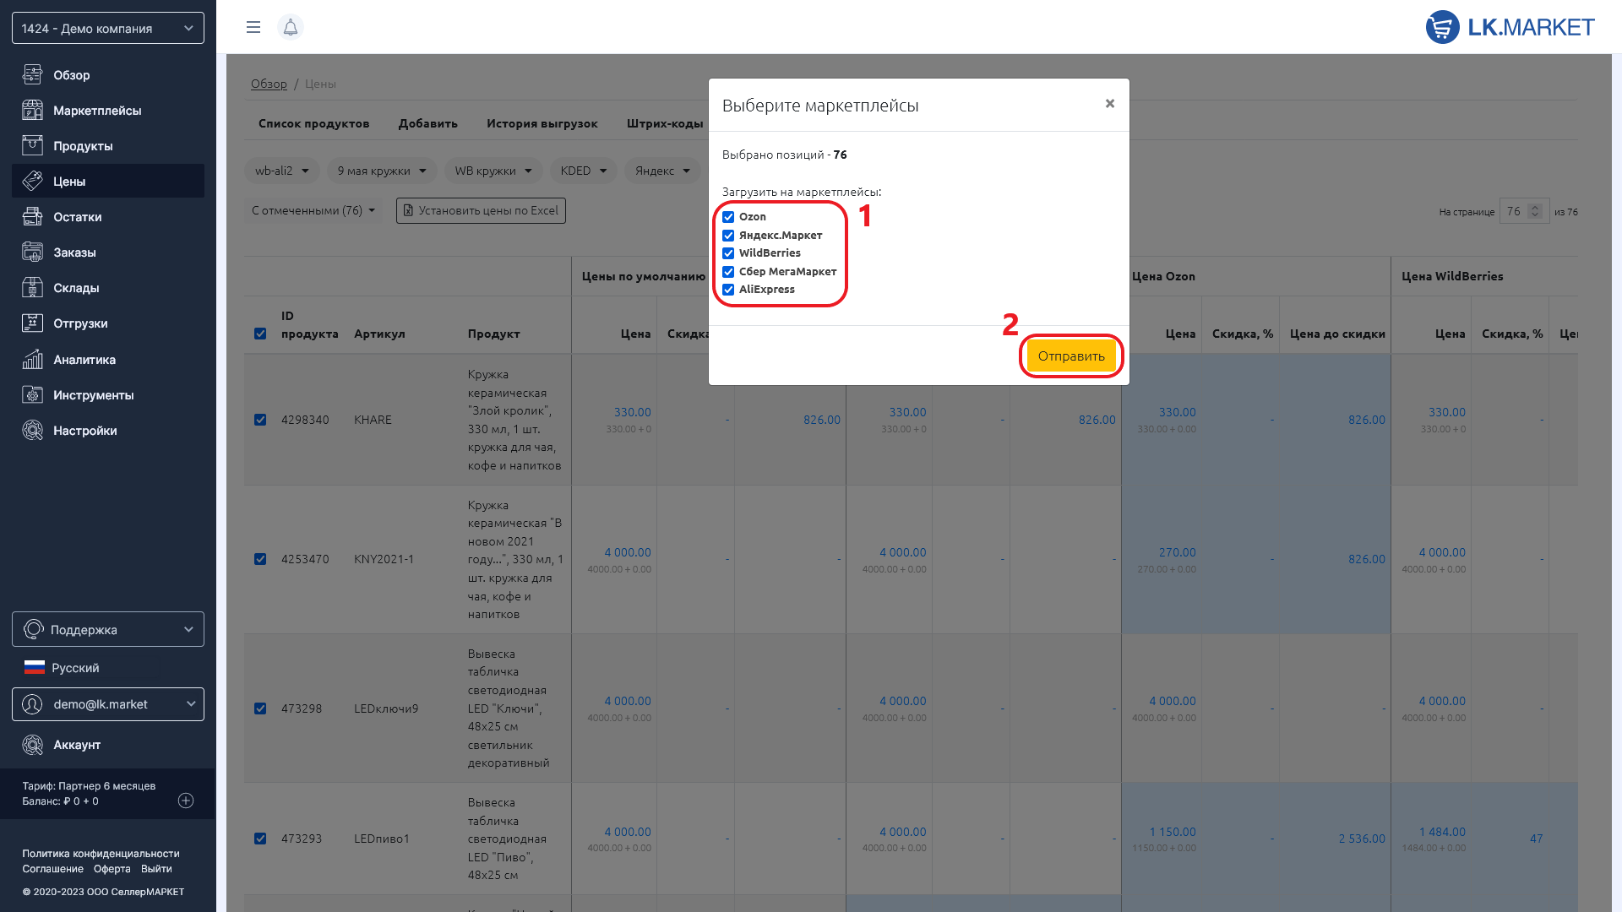Switch to the История выгрузок tab

click(x=542, y=123)
